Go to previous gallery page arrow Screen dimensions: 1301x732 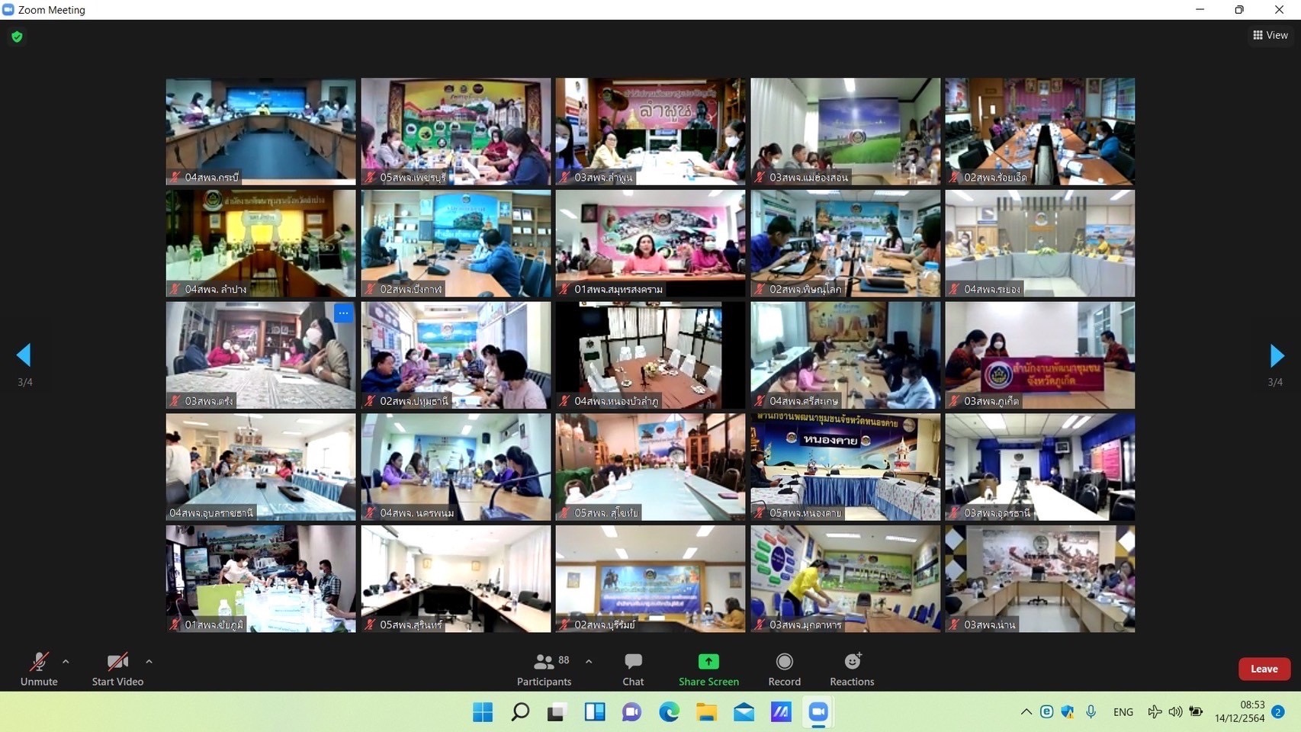pos(24,355)
